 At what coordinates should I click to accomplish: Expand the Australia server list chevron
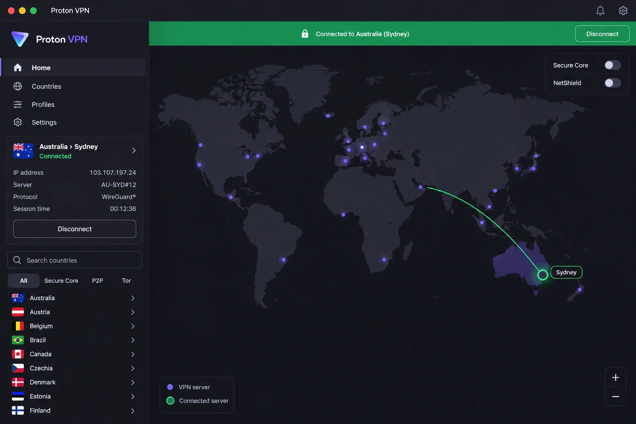click(x=132, y=298)
